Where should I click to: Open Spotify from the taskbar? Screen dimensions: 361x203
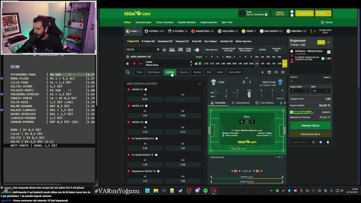click(x=206, y=191)
